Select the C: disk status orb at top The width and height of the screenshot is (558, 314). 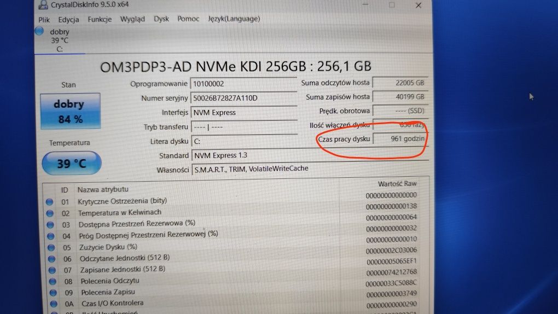tap(39, 31)
